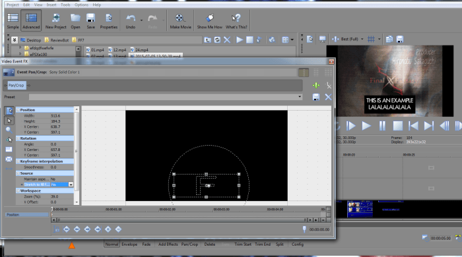Open the Options menu

pyautogui.click(x=81, y=5)
